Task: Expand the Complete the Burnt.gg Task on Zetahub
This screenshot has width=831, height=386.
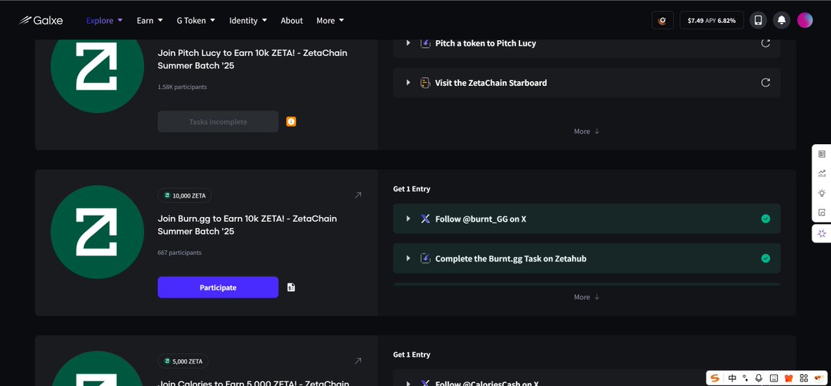Action: click(x=409, y=258)
